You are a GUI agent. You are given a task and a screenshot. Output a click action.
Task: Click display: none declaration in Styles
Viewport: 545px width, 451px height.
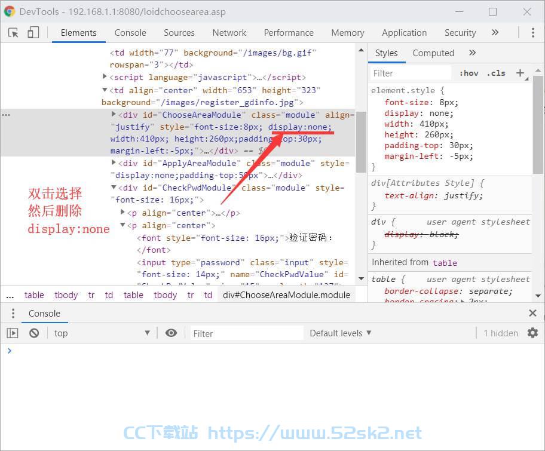(x=419, y=113)
